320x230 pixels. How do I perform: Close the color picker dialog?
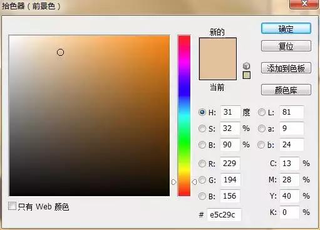tap(304, 4)
